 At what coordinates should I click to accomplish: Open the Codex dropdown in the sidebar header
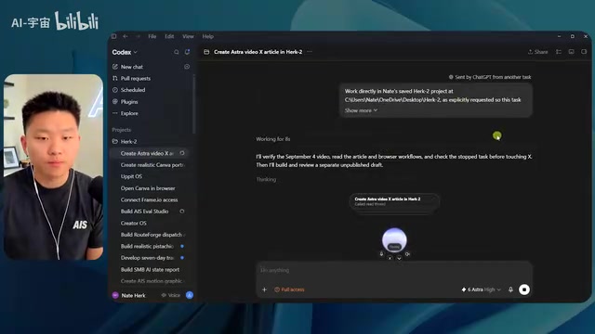tap(125, 52)
